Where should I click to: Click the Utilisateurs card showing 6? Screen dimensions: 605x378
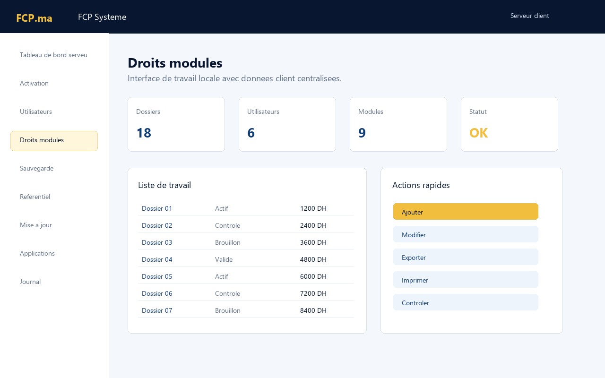click(287, 124)
